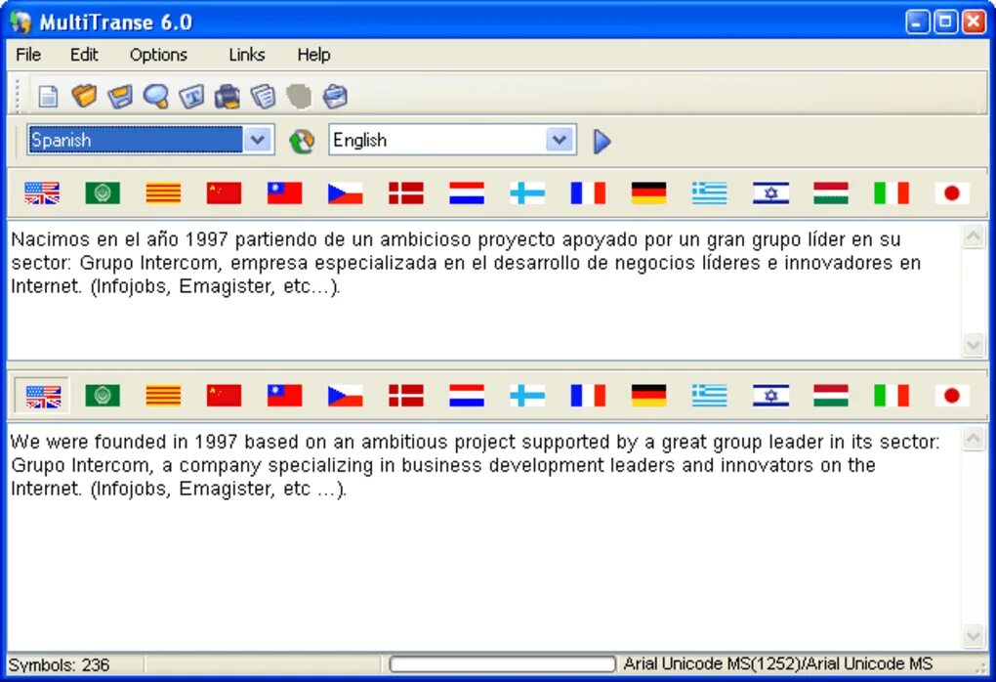Select Japanese flag in the source flag row
This screenshot has height=682, width=996.
pyautogui.click(x=952, y=193)
